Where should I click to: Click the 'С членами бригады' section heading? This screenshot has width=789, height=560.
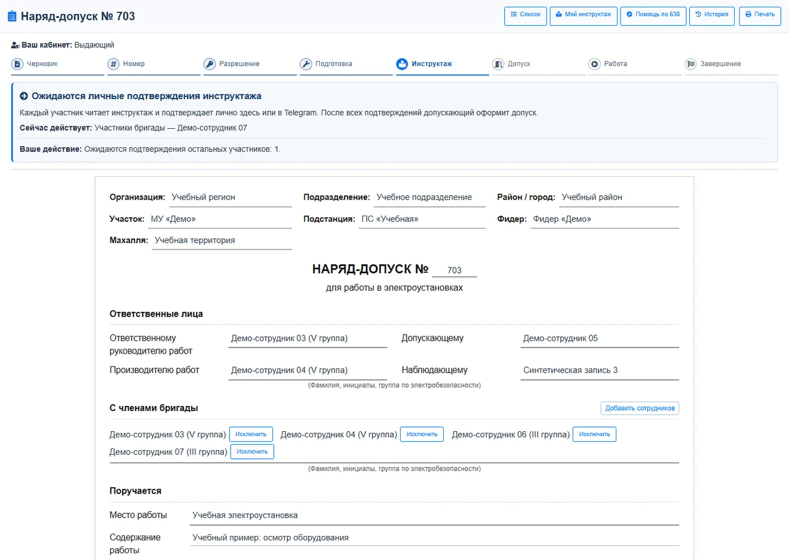point(153,408)
